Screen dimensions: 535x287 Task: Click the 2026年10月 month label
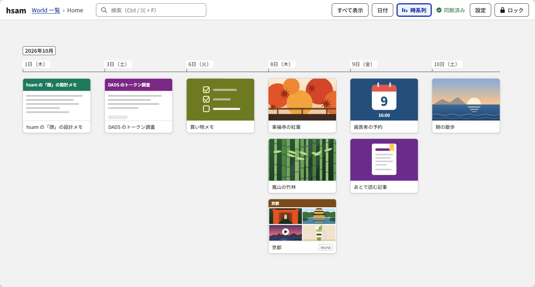click(39, 51)
